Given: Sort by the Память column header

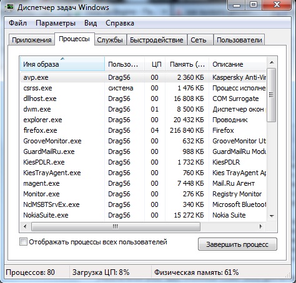Looking at the screenshot, I should click(x=187, y=64).
